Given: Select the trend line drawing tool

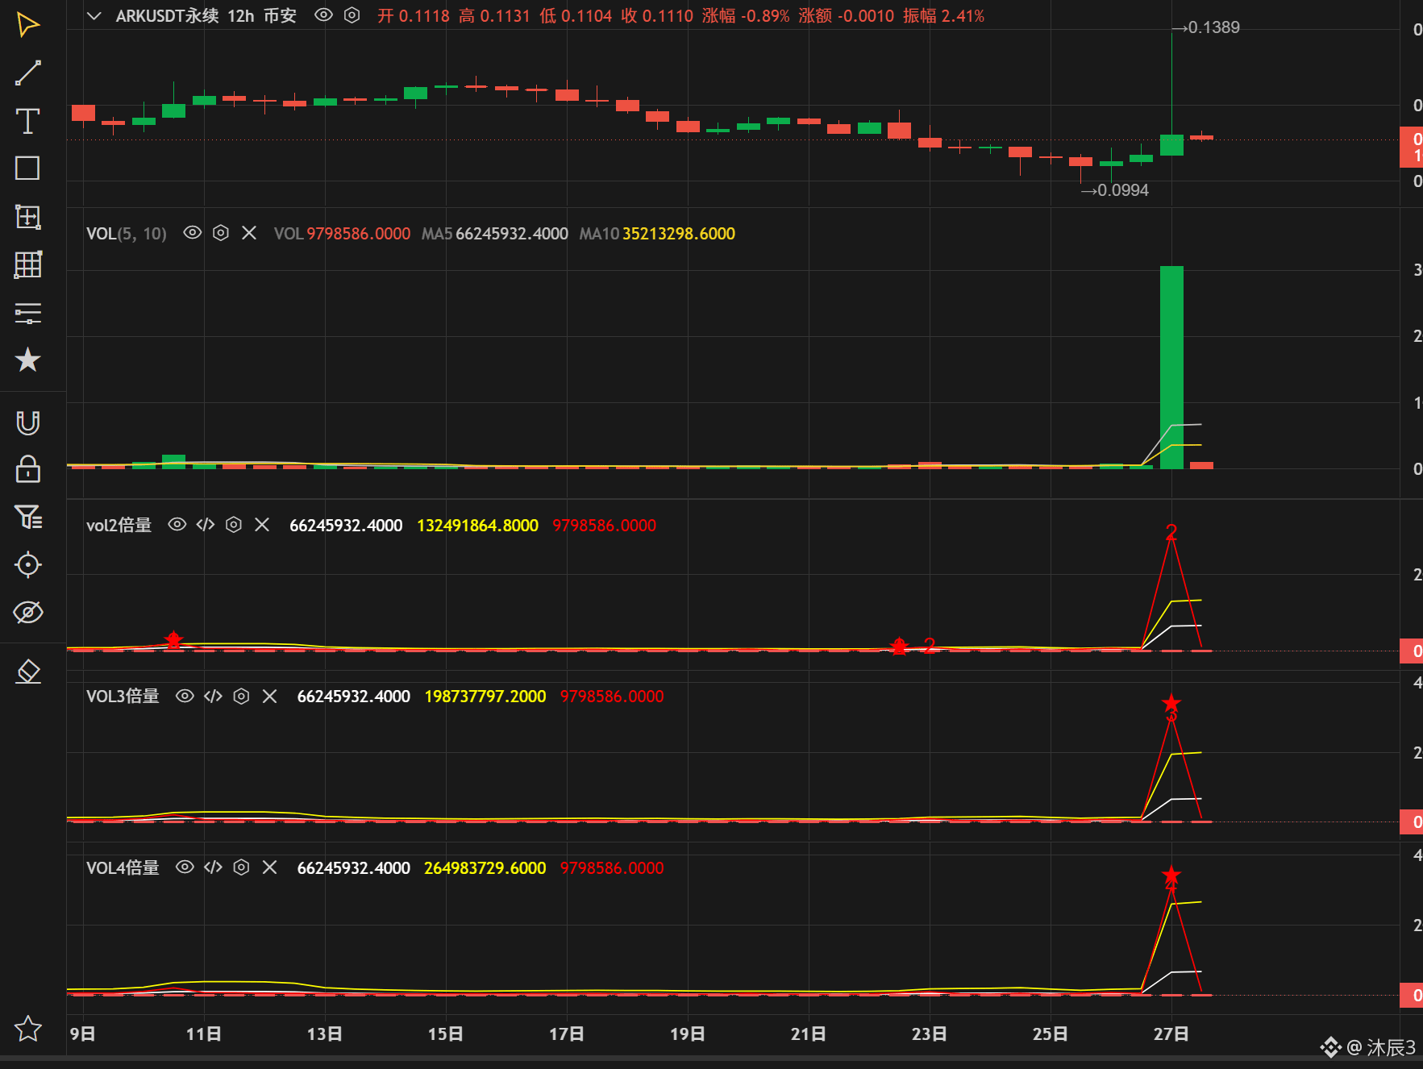Looking at the screenshot, I should click(27, 73).
